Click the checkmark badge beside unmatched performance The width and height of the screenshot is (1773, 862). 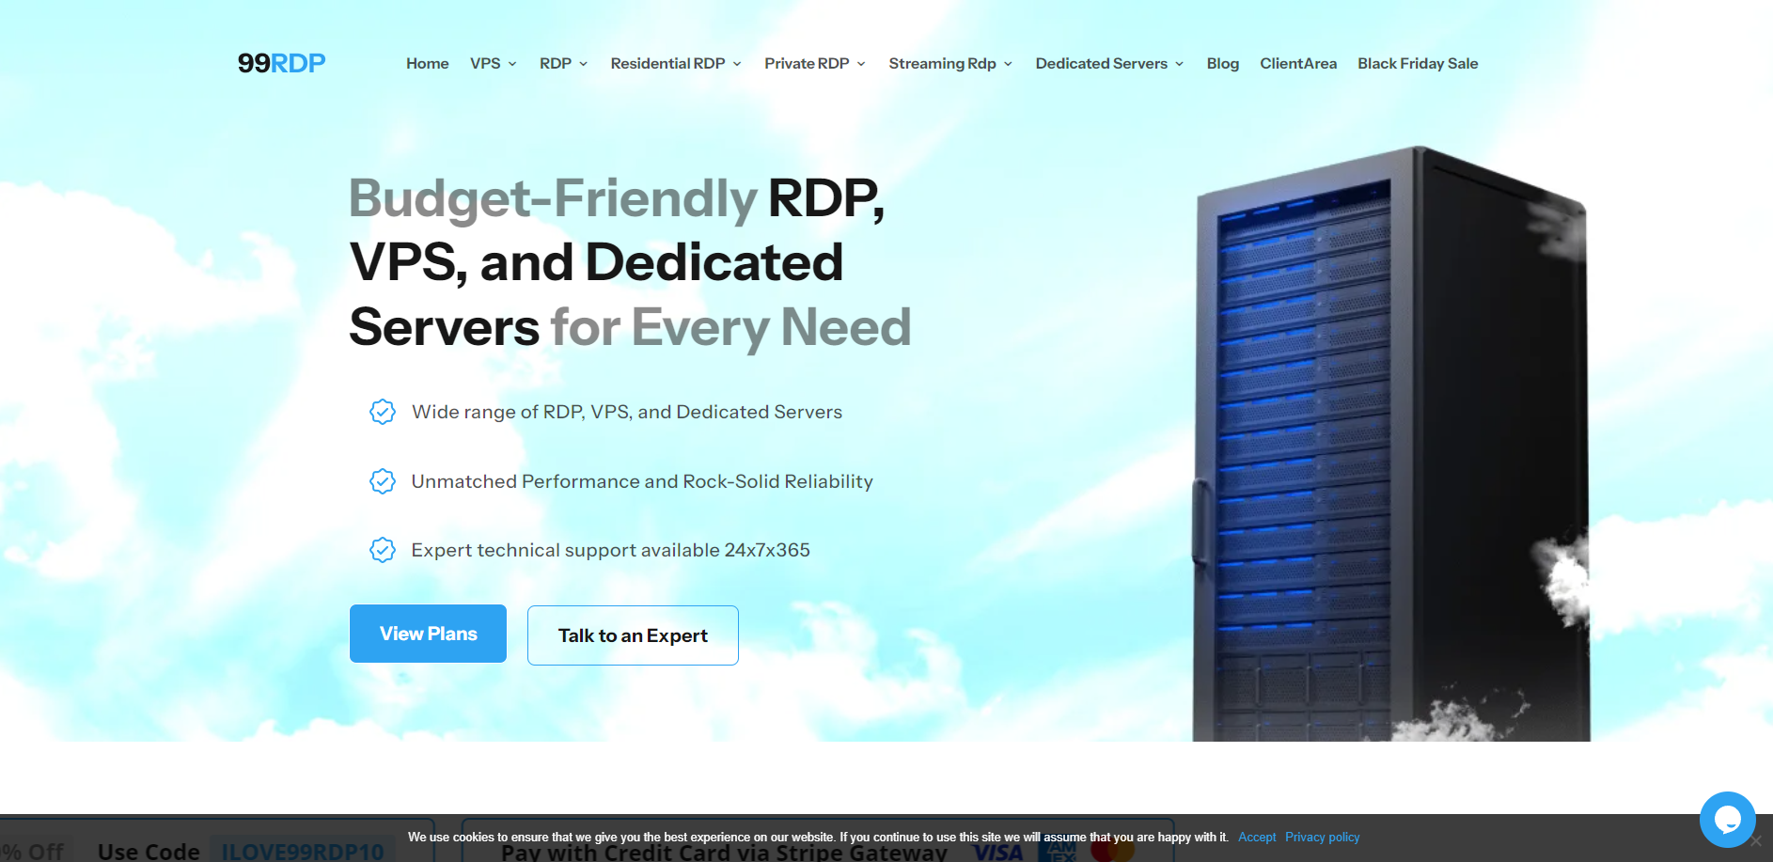pyautogui.click(x=383, y=480)
